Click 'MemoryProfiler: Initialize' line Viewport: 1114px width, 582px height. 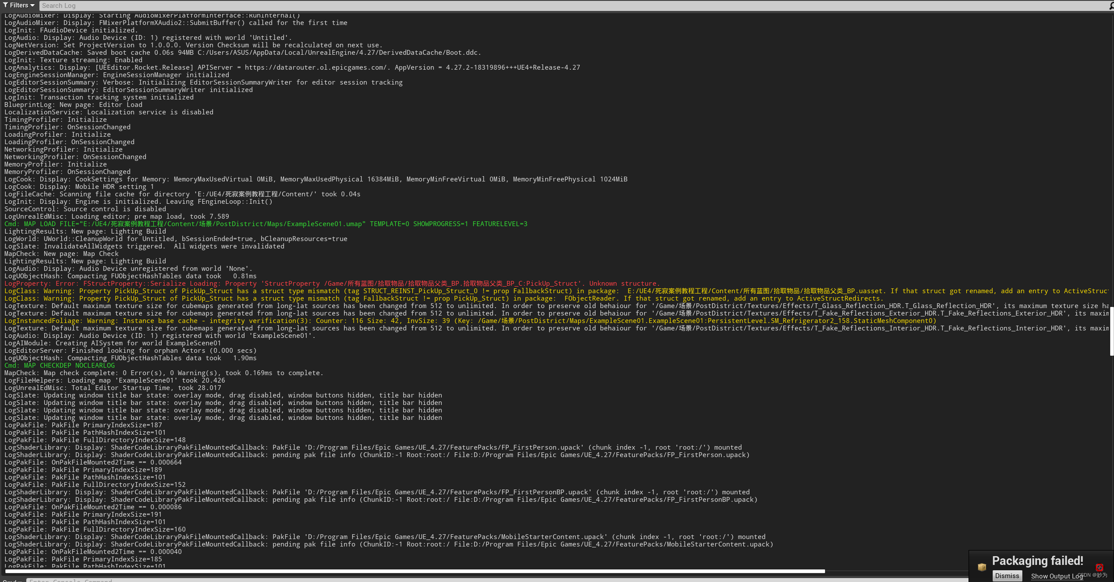click(56, 164)
